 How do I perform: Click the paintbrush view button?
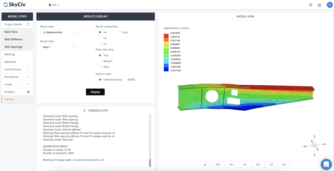click(x=205, y=165)
